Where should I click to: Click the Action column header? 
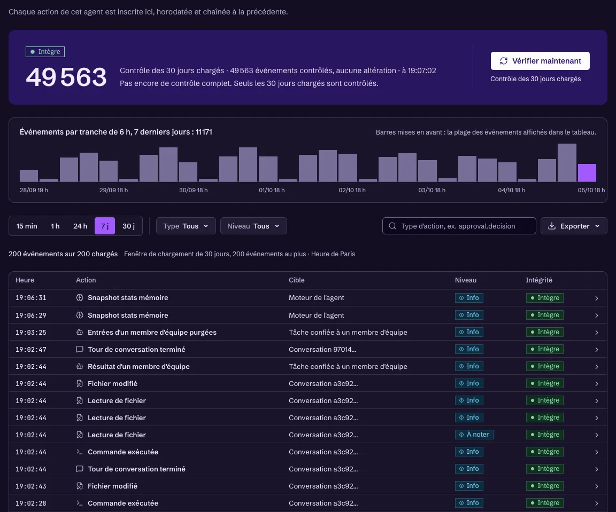pos(86,280)
